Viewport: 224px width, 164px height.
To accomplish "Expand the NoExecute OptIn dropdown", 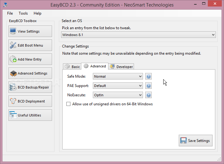I will 118,95.
